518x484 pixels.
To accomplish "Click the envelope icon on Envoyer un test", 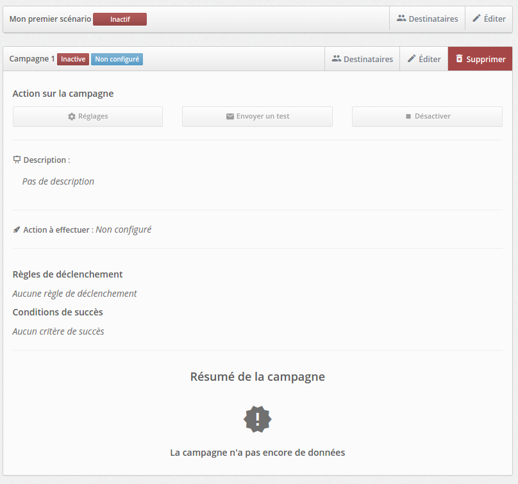I will pos(230,117).
